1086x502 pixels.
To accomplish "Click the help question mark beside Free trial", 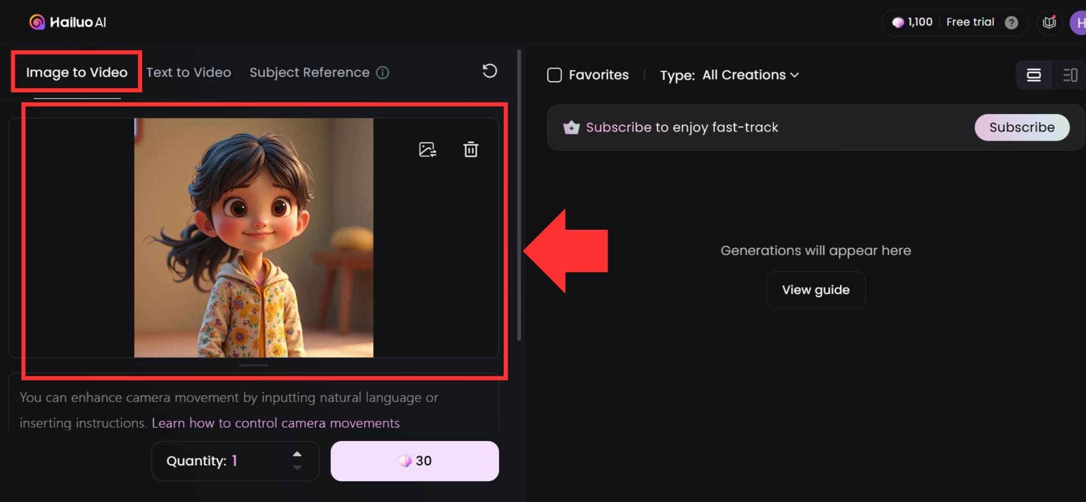I will tap(1012, 22).
